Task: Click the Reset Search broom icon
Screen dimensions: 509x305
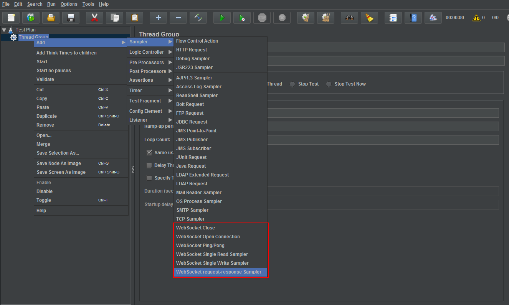Action: (x=369, y=18)
